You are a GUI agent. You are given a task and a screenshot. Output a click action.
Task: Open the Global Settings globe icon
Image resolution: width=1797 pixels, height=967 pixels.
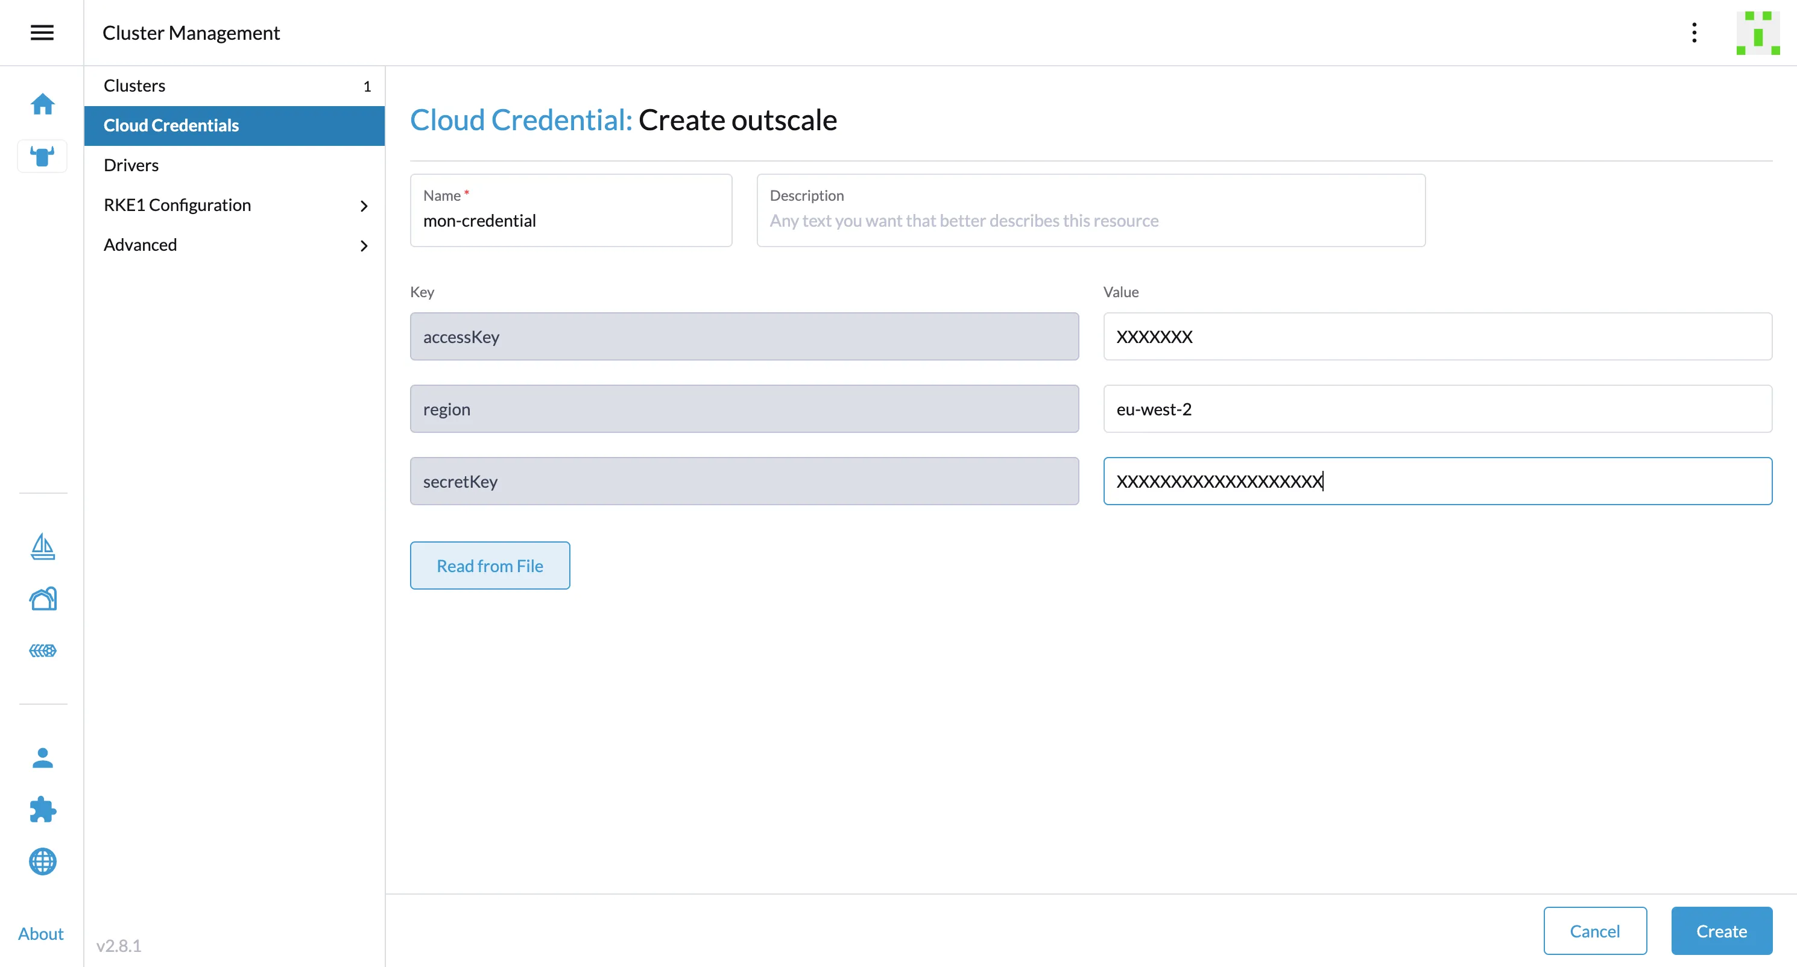click(43, 861)
